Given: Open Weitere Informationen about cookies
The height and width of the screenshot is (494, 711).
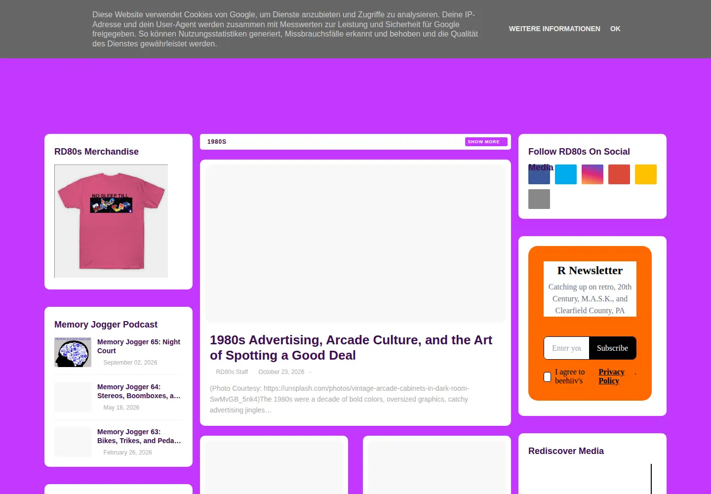Looking at the screenshot, I should (554, 29).
